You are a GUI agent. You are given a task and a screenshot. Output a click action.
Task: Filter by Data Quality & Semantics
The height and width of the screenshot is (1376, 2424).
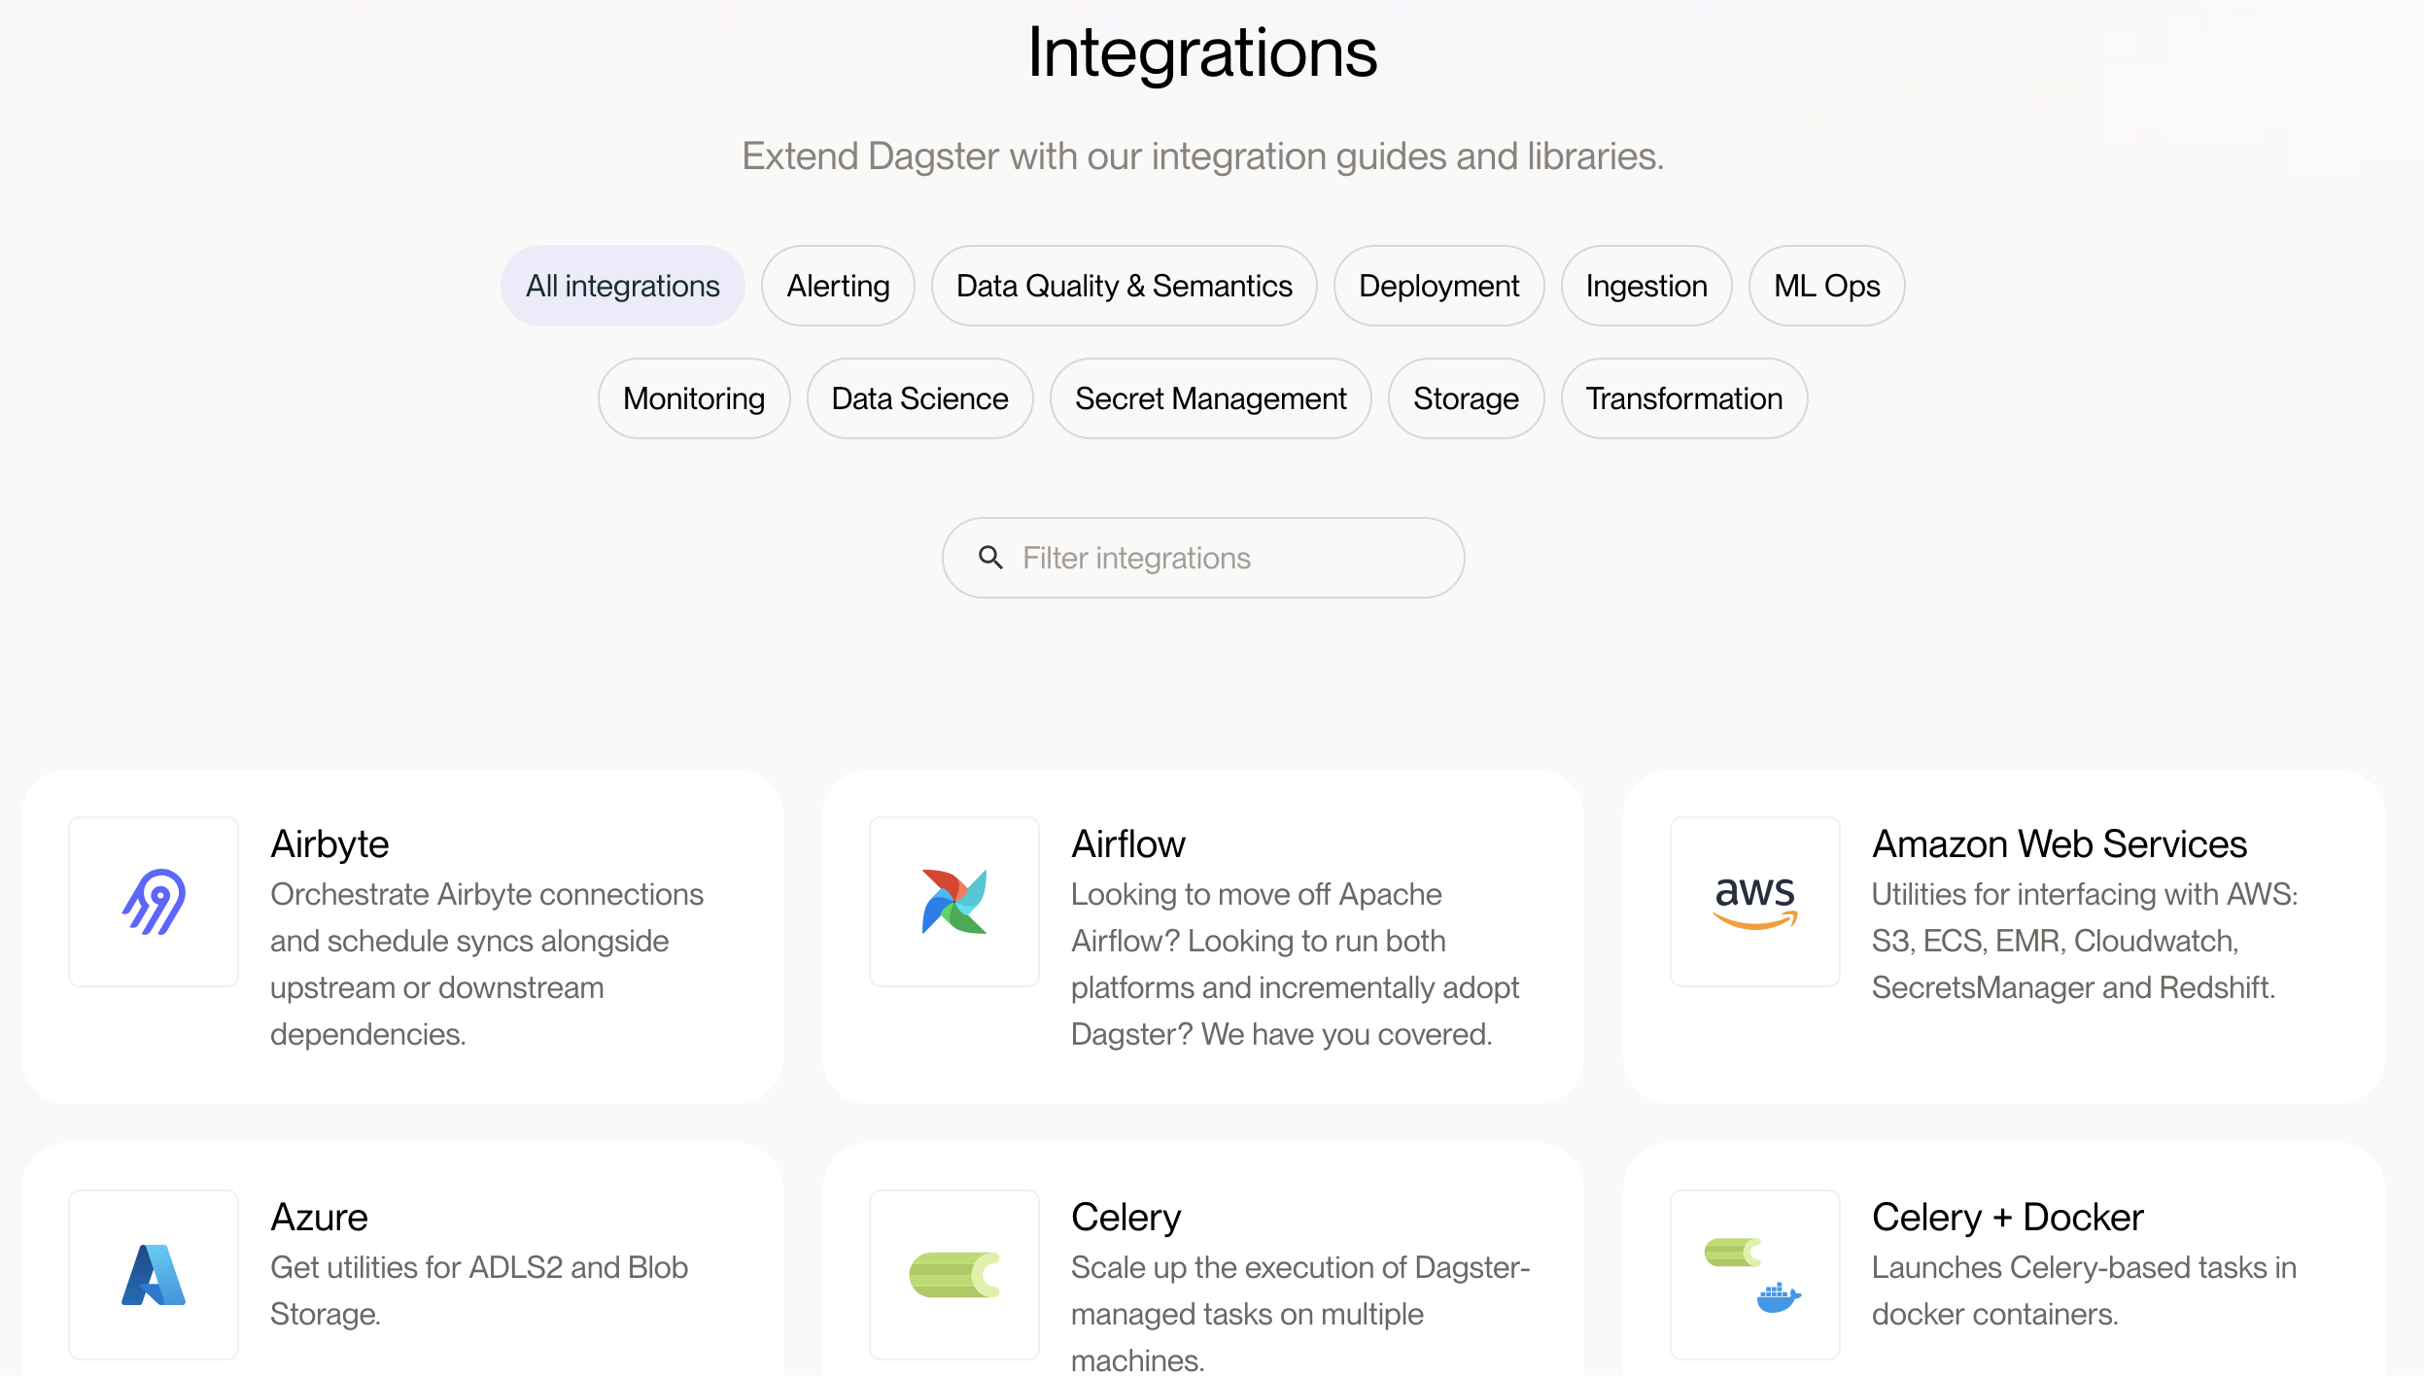click(1125, 286)
